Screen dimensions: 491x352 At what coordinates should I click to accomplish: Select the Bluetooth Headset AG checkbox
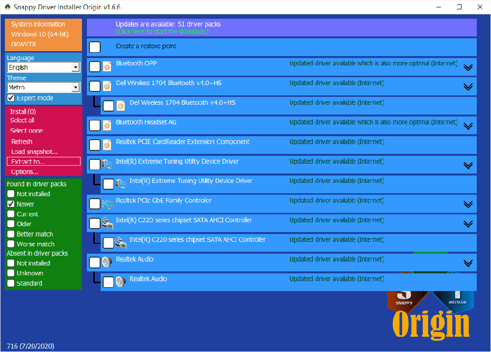click(x=95, y=125)
